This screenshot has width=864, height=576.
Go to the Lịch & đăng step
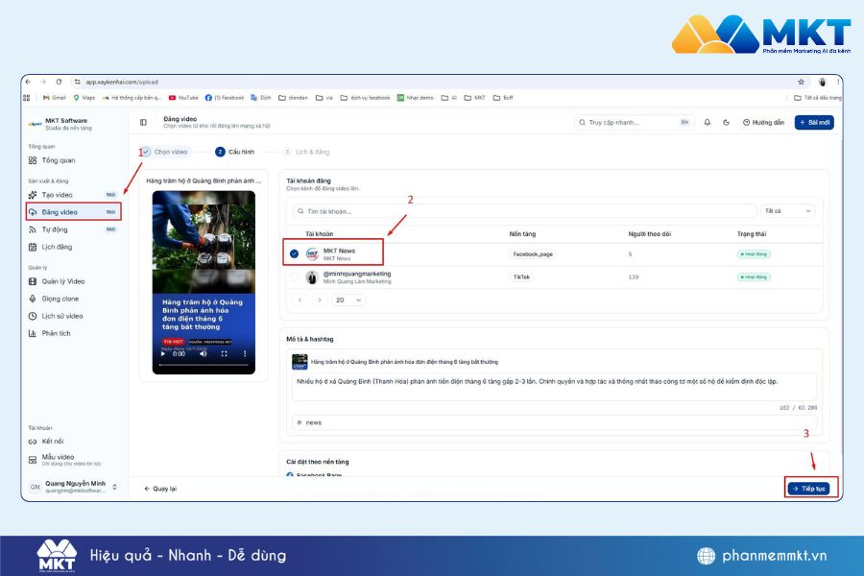(x=307, y=152)
